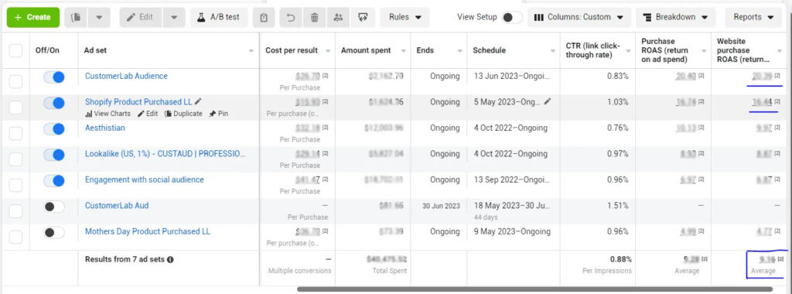
Task: Turn off Engagement with social audience ad set
Action: (x=54, y=180)
